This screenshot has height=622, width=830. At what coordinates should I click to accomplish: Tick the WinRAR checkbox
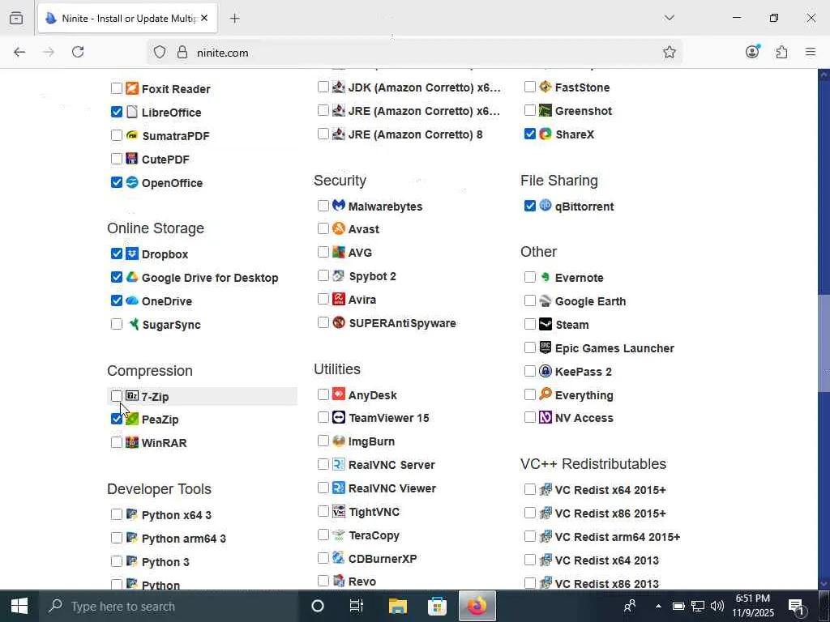(x=117, y=442)
